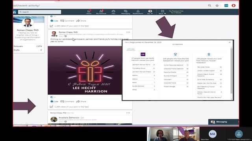252x141 pixels.
Task: Click the LinkedIn search field
Action: coord(39,12)
